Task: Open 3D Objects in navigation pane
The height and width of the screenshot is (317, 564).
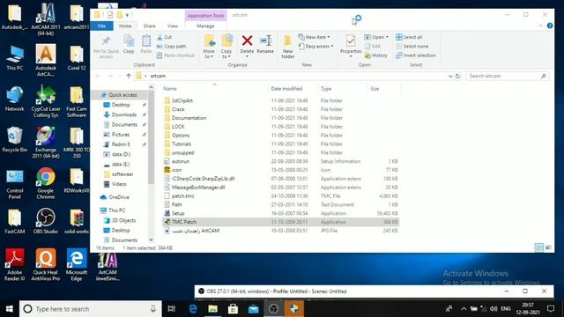Action: pyautogui.click(x=123, y=220)
